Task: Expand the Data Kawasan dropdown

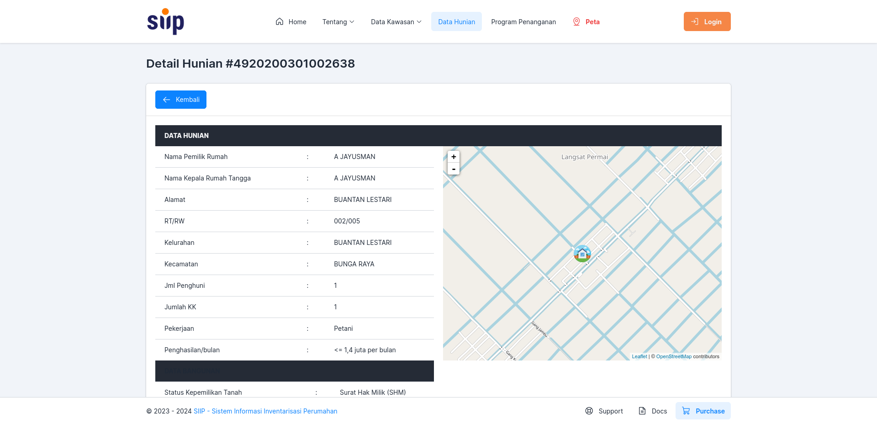Action: pyautogui.click(x=396, y=21)
